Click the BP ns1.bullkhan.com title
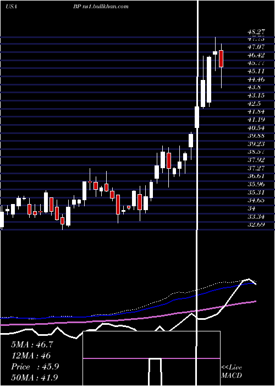The width and height of the screenshot is (275, 386). coord(101,7)
